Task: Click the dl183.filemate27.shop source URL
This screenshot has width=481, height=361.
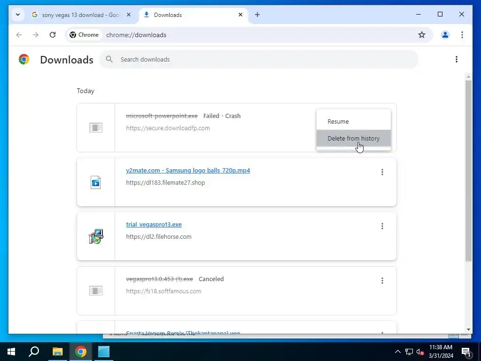Action: click(165, 183)
